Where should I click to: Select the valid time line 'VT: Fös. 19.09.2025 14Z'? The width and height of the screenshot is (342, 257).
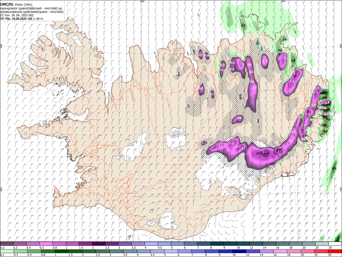click(x=16, y=19)
